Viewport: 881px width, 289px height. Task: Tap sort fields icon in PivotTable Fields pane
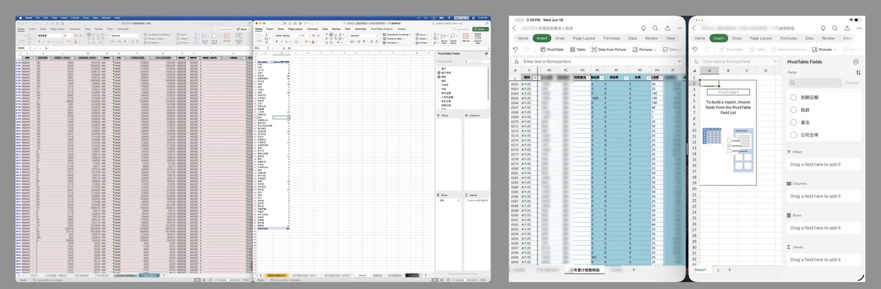click(x=858, y=73)
